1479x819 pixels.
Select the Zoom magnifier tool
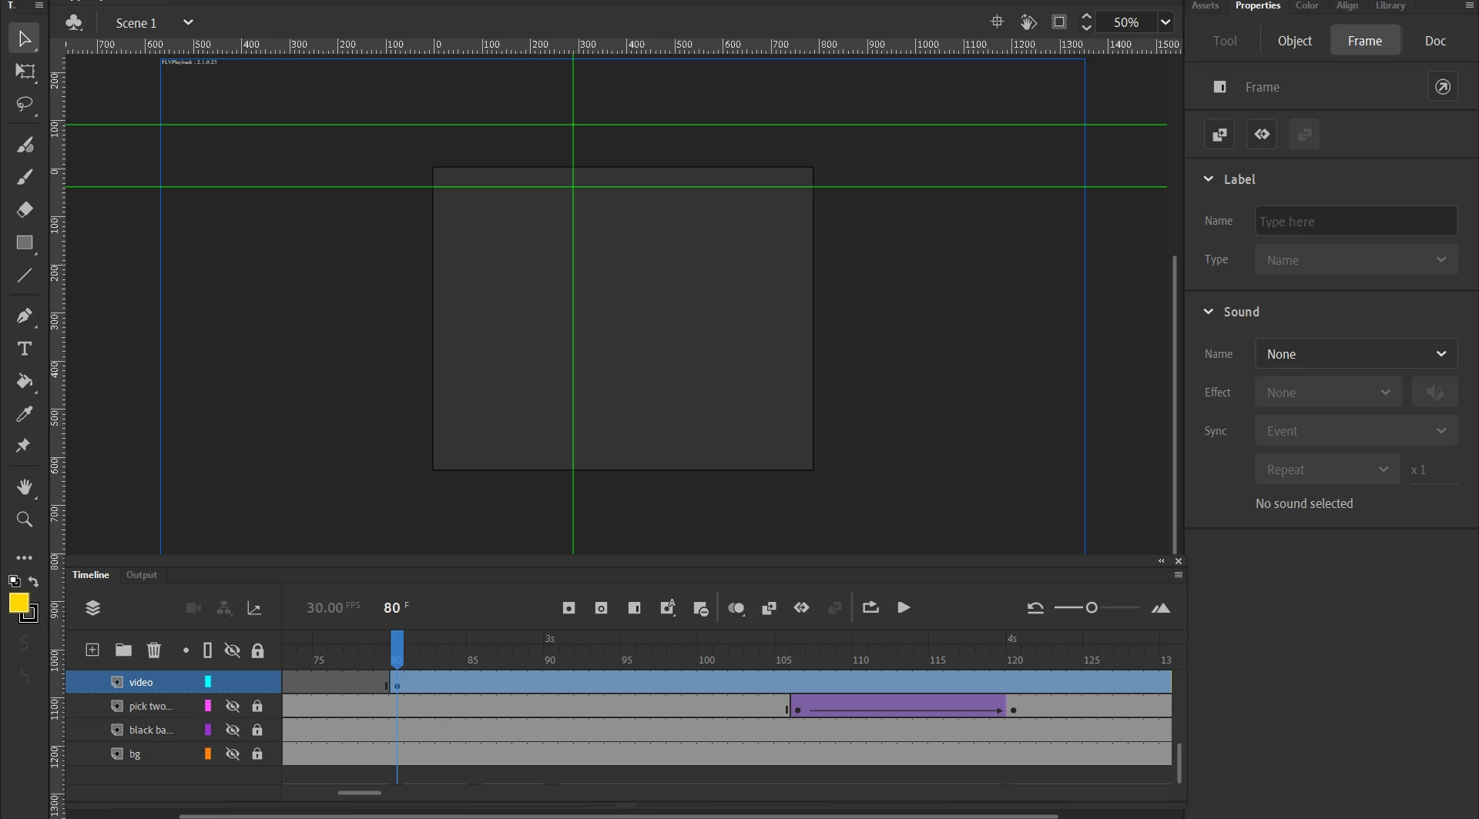pos(25,520)
